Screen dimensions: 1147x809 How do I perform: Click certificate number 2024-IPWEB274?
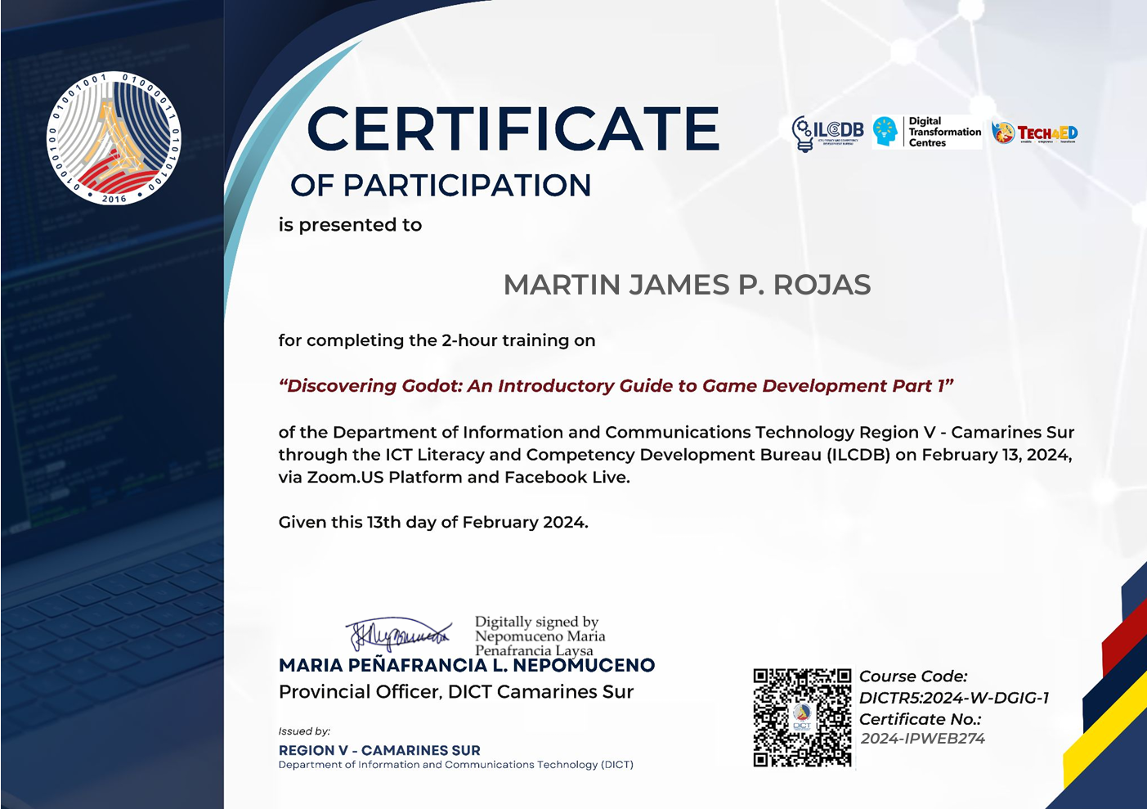point(922,739)
